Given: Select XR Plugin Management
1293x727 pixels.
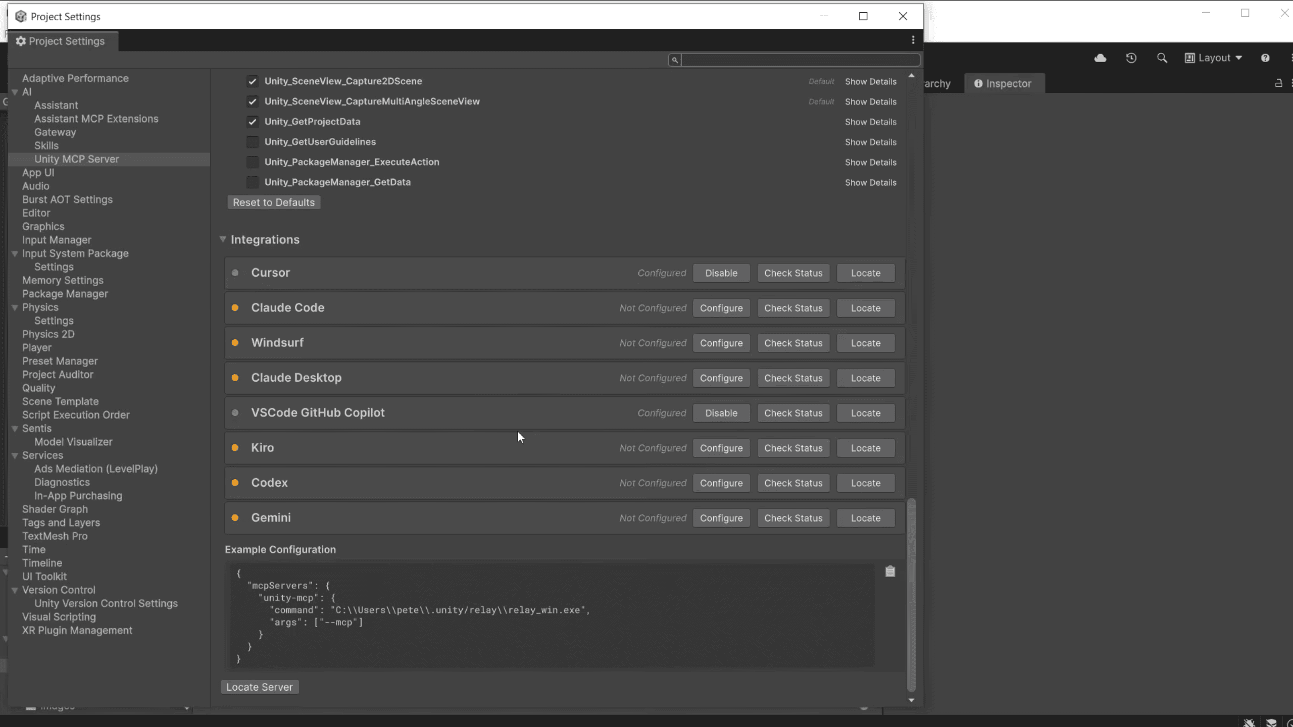Looking at the screenshot, I should 77,631.
